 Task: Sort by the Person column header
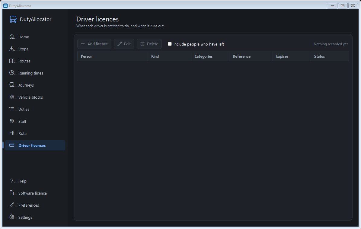112,56
